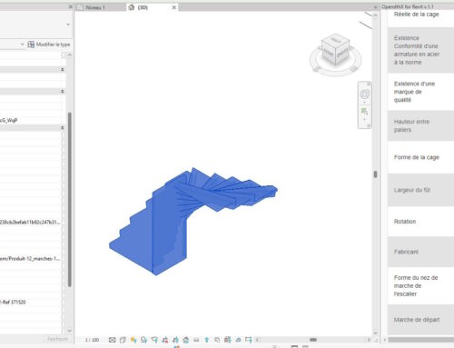Screen dimensions: 454x348
Task: Open the view tabs list dropdown
Action: point(375,7)
